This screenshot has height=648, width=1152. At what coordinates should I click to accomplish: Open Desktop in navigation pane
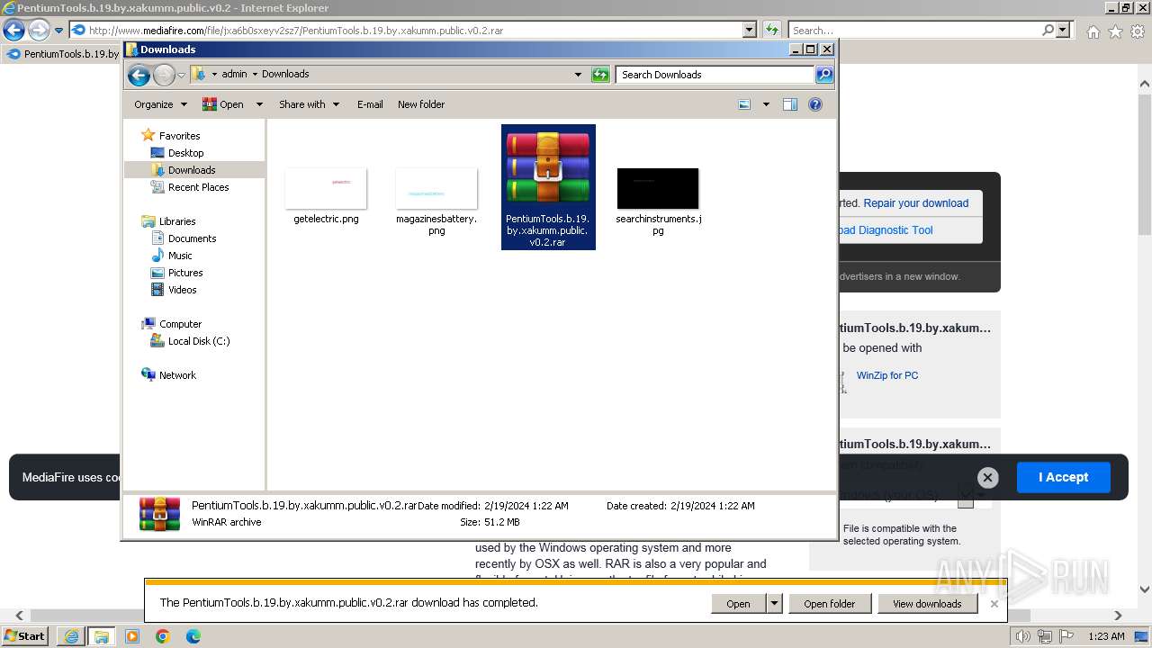pyautogui.click(x=185, y=153)
